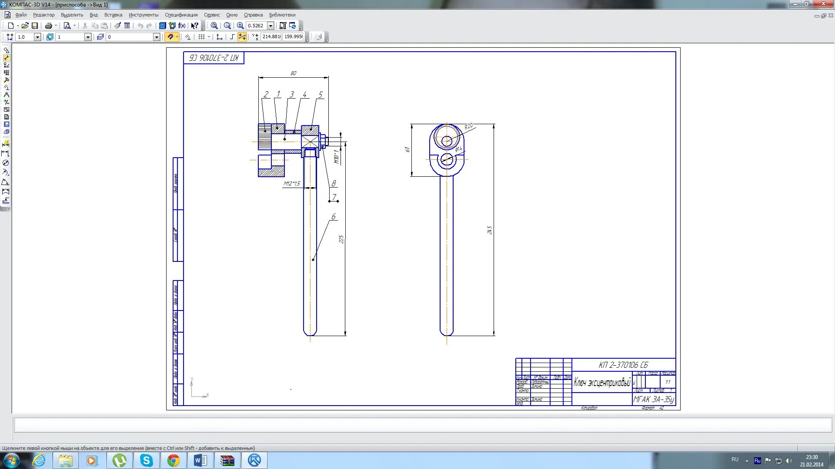Toggle the highlighted rounding button
Image resolution: width=835 pixels, height=469 pixels.
tap(242, 37)
